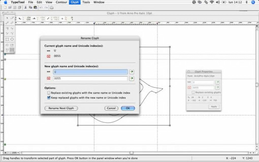
Task: Click the New document toolbar icon
Action: point(5,7)
